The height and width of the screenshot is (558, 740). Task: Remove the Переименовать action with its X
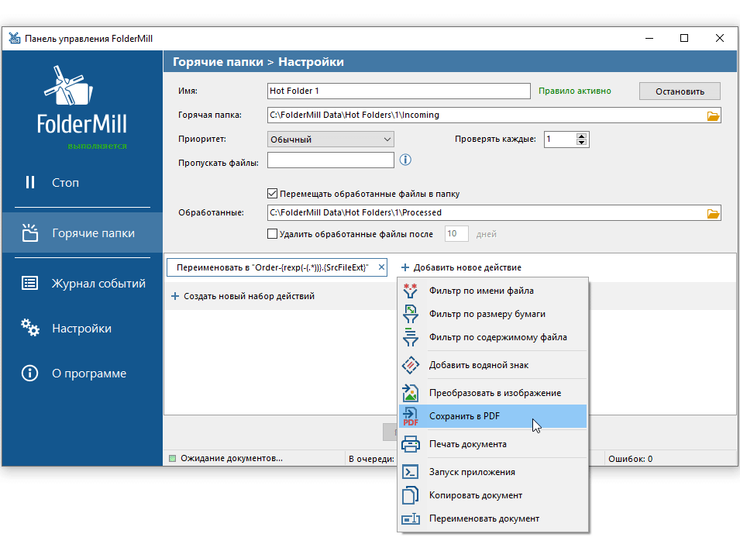pos(381,267)
